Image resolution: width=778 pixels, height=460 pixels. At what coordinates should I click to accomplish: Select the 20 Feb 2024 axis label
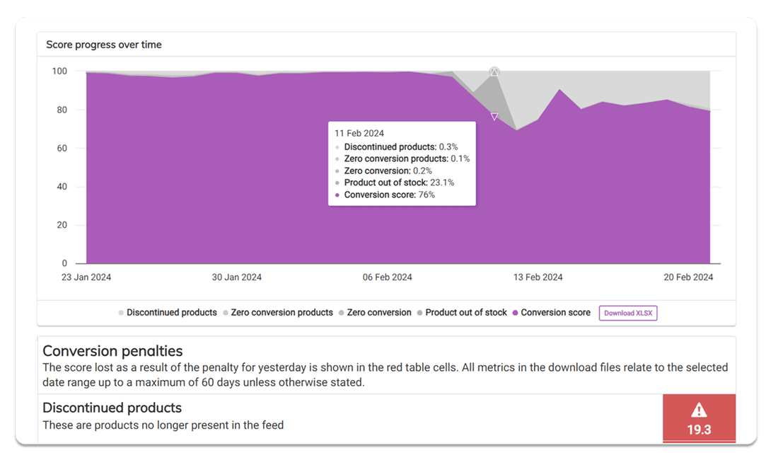click(x=689, y=277)
